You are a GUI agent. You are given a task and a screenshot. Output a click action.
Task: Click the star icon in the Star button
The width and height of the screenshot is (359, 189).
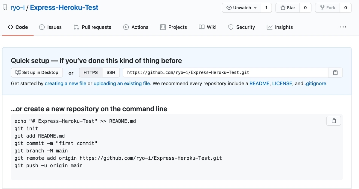283,8
